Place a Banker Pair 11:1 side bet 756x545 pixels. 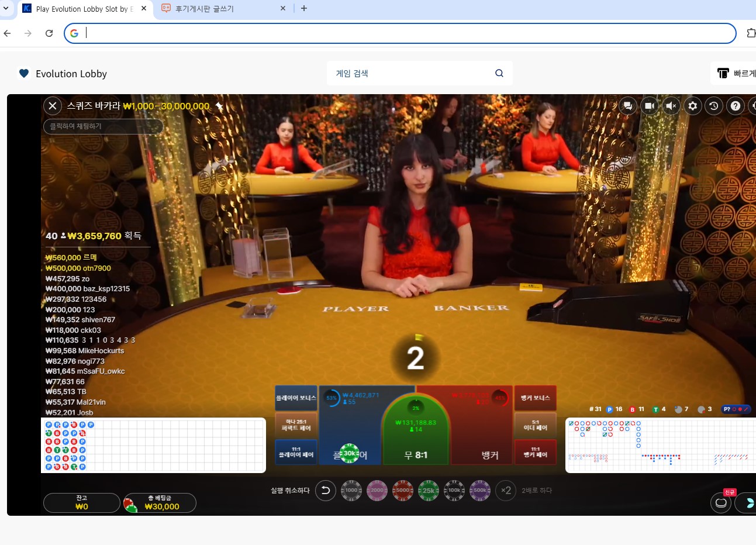click(x=536, y=452)
